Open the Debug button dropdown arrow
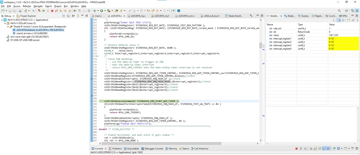 click(98, 10)
